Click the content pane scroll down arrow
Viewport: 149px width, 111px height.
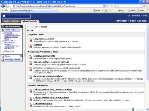pyautogui.click(x=147, y=109)
